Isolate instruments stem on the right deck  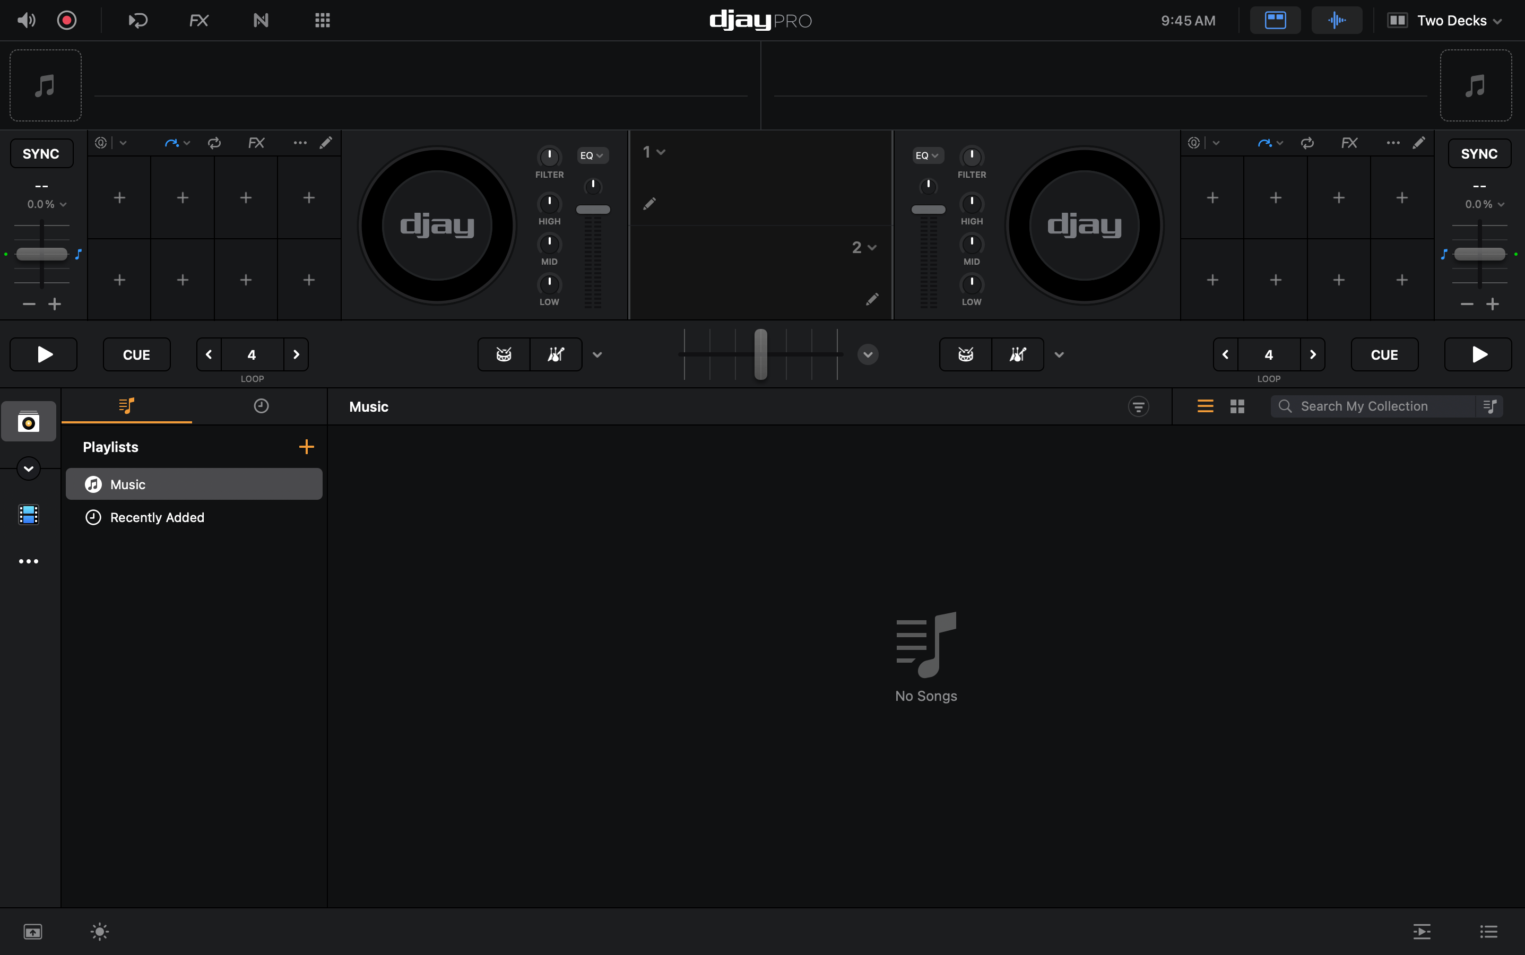[x=1017, y=354]
